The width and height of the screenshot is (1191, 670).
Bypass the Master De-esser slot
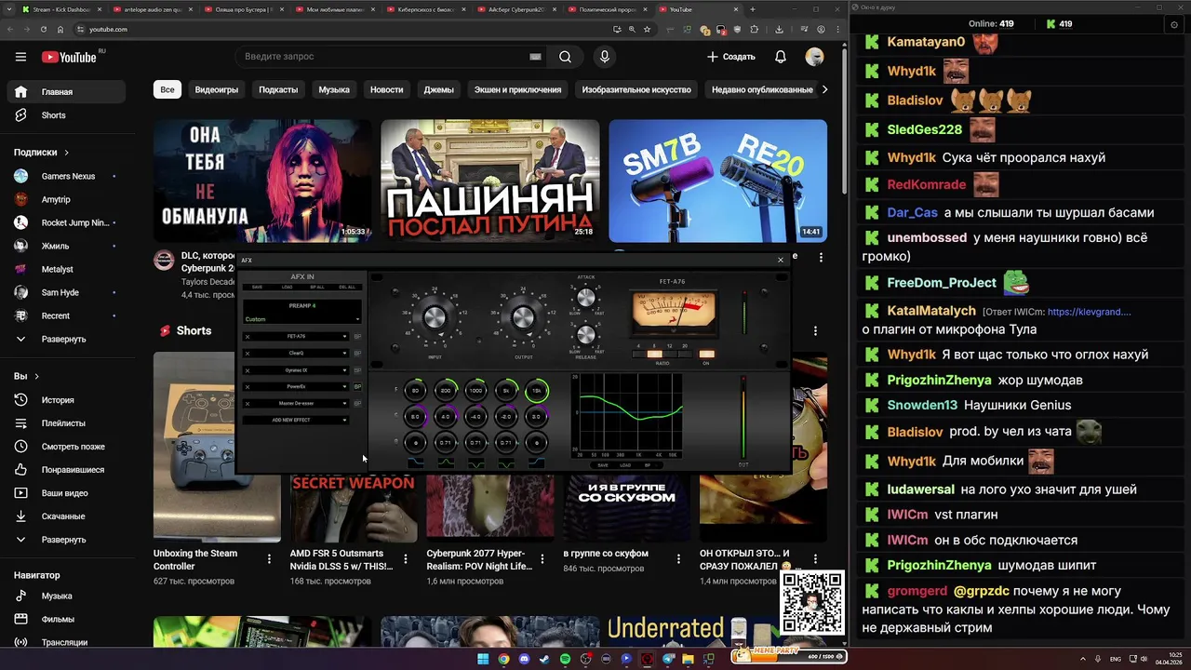[357, 403]
